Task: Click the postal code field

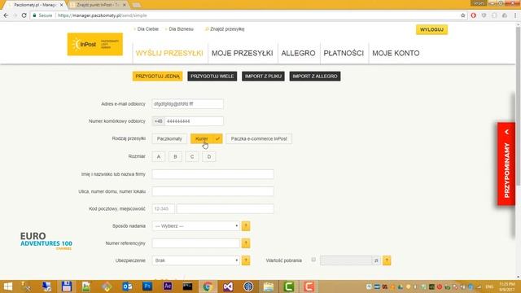Action: (163, 208)
